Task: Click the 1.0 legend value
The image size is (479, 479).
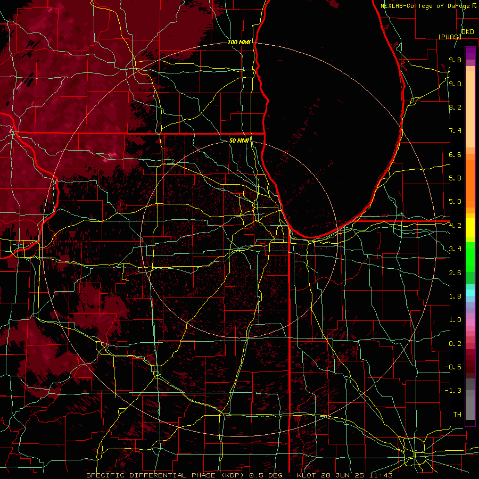Action: click(455, 320)
